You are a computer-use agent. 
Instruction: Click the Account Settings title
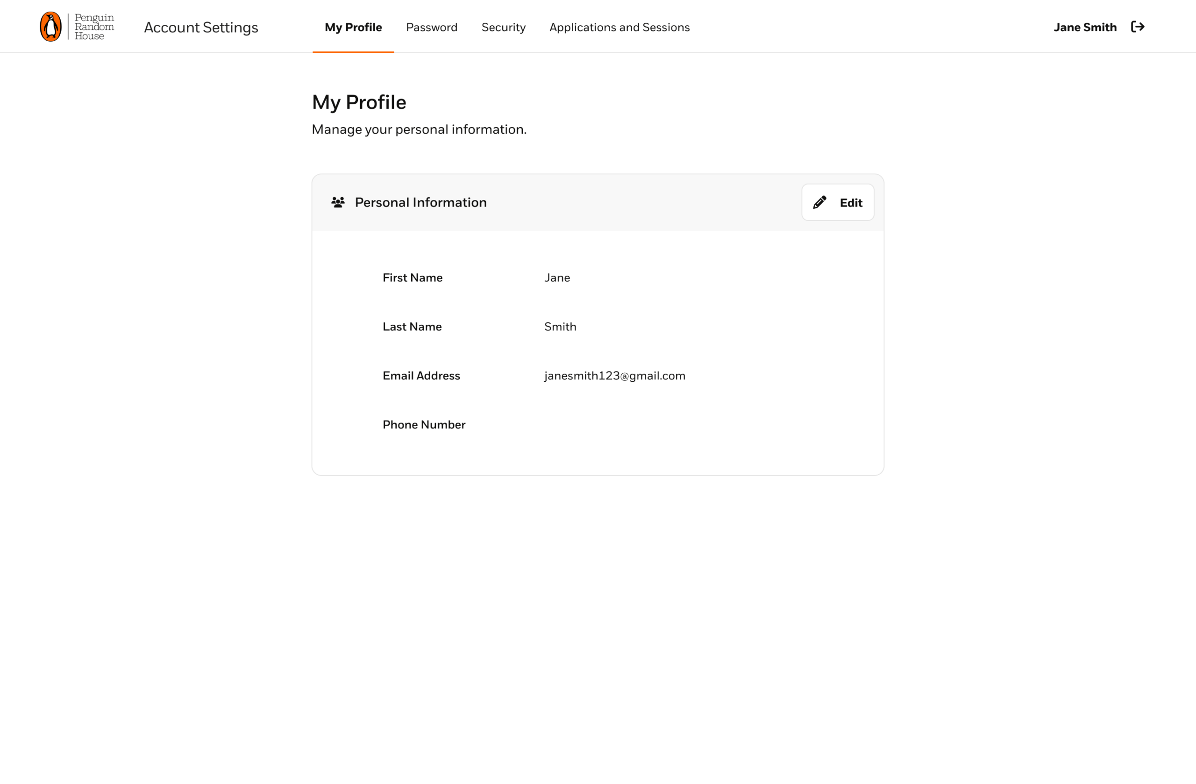[x=201, y=27]
